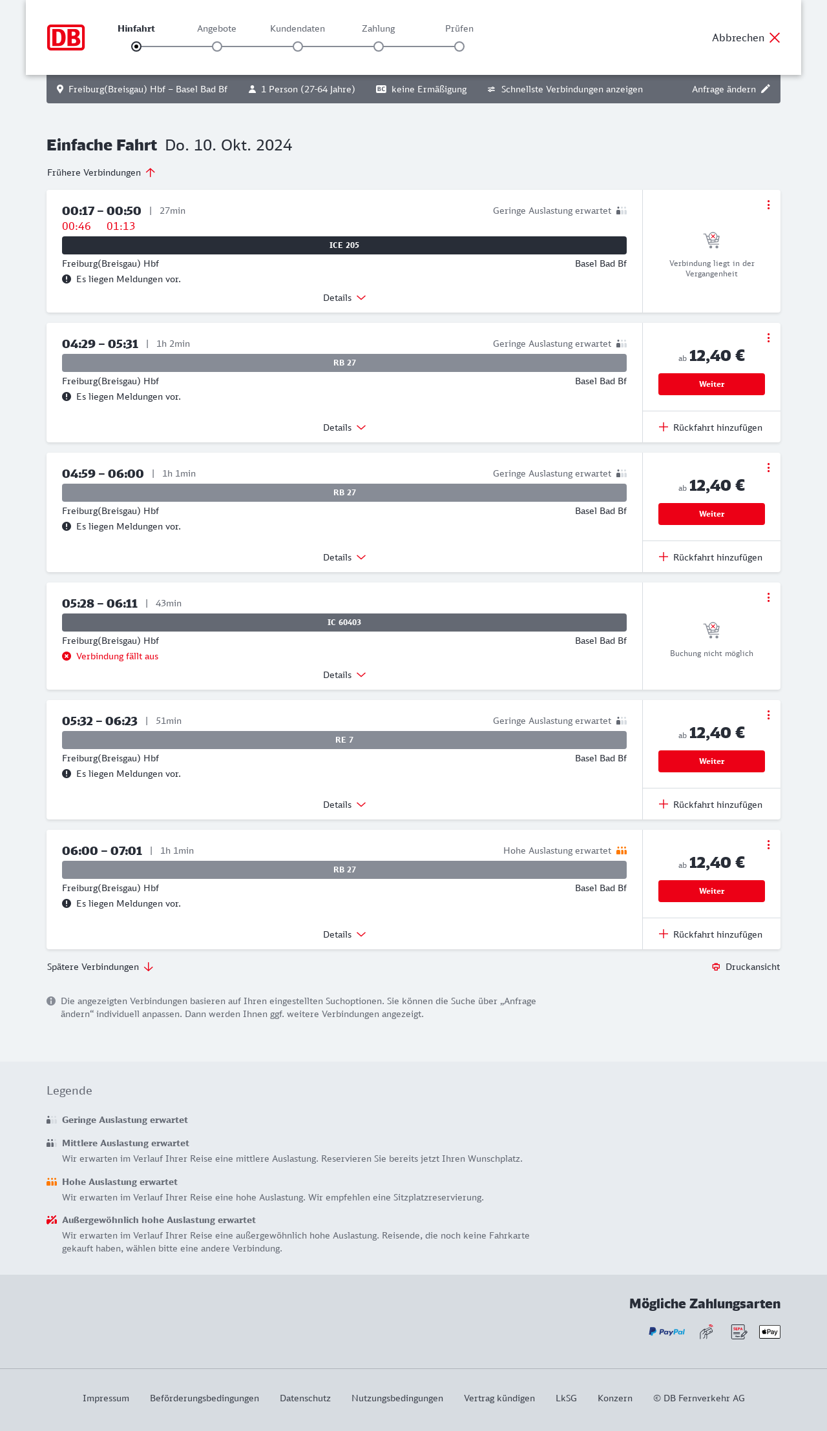Load earlier connections via Frühere Verbindungen

coord(101,172)
